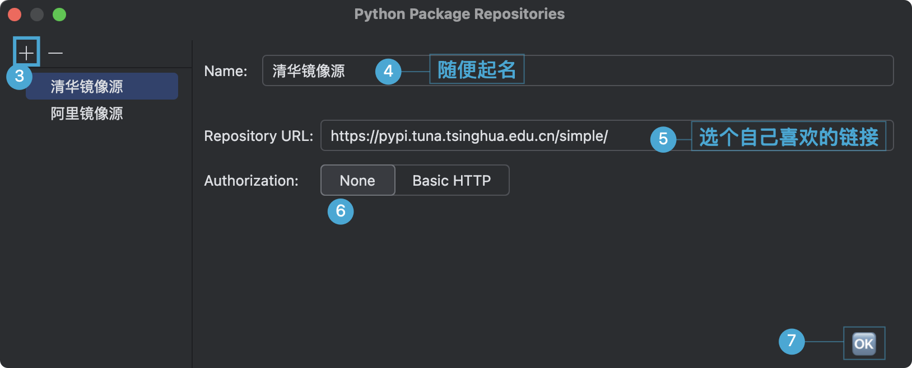Click the step 7 circle badge

pyautogui.click(x=792, y=341)
